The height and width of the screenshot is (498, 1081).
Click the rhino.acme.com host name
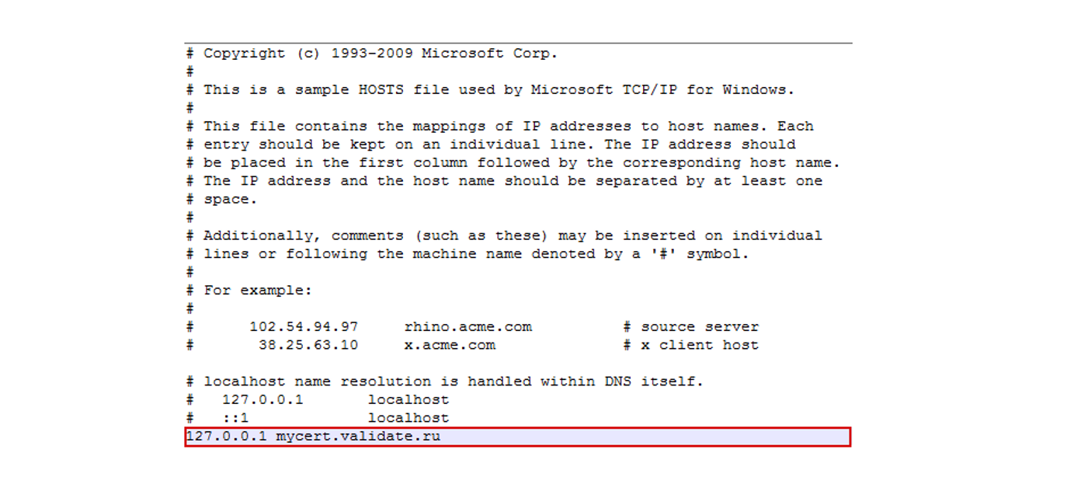coord(468,327)
